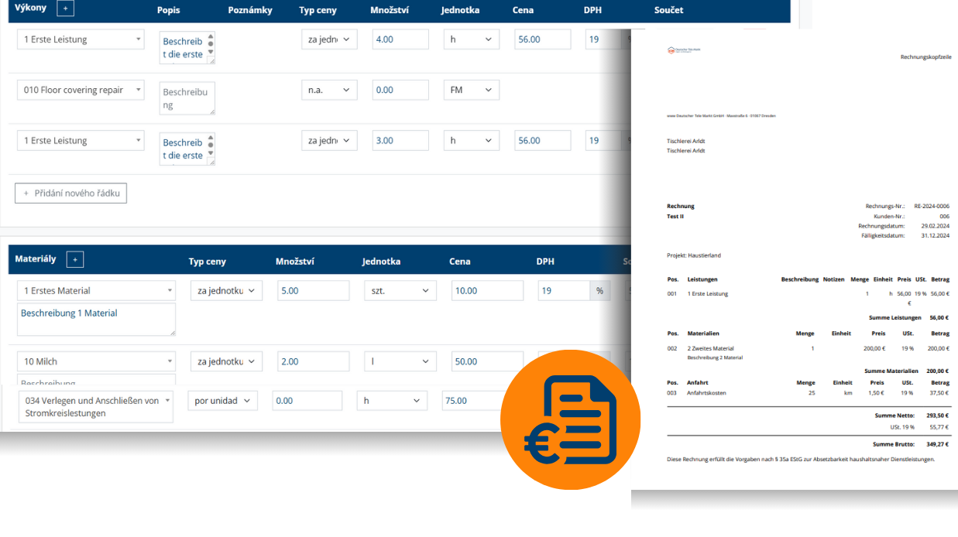This screenshot has width=958, height=537.
Task: Open the '1 Erstes Material' dropdown
Action: coord(96,291)
